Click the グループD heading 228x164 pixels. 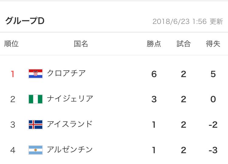tap(25, 21)
